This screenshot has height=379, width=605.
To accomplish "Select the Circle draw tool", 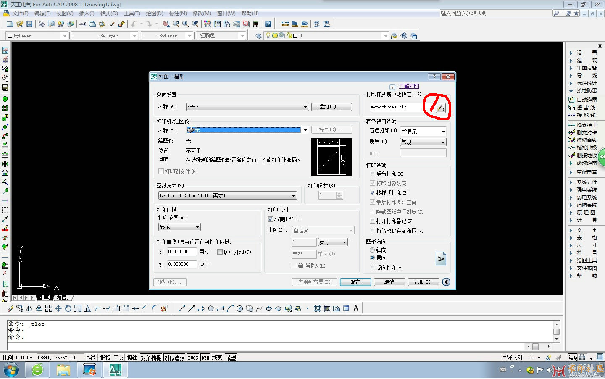I will click(239, 308).
